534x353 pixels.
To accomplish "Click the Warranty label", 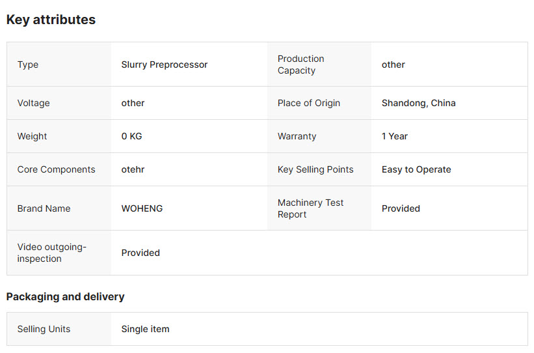I will click(x=297, y=136).
